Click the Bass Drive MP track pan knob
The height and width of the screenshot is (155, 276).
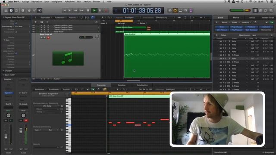tap(97, 36)
